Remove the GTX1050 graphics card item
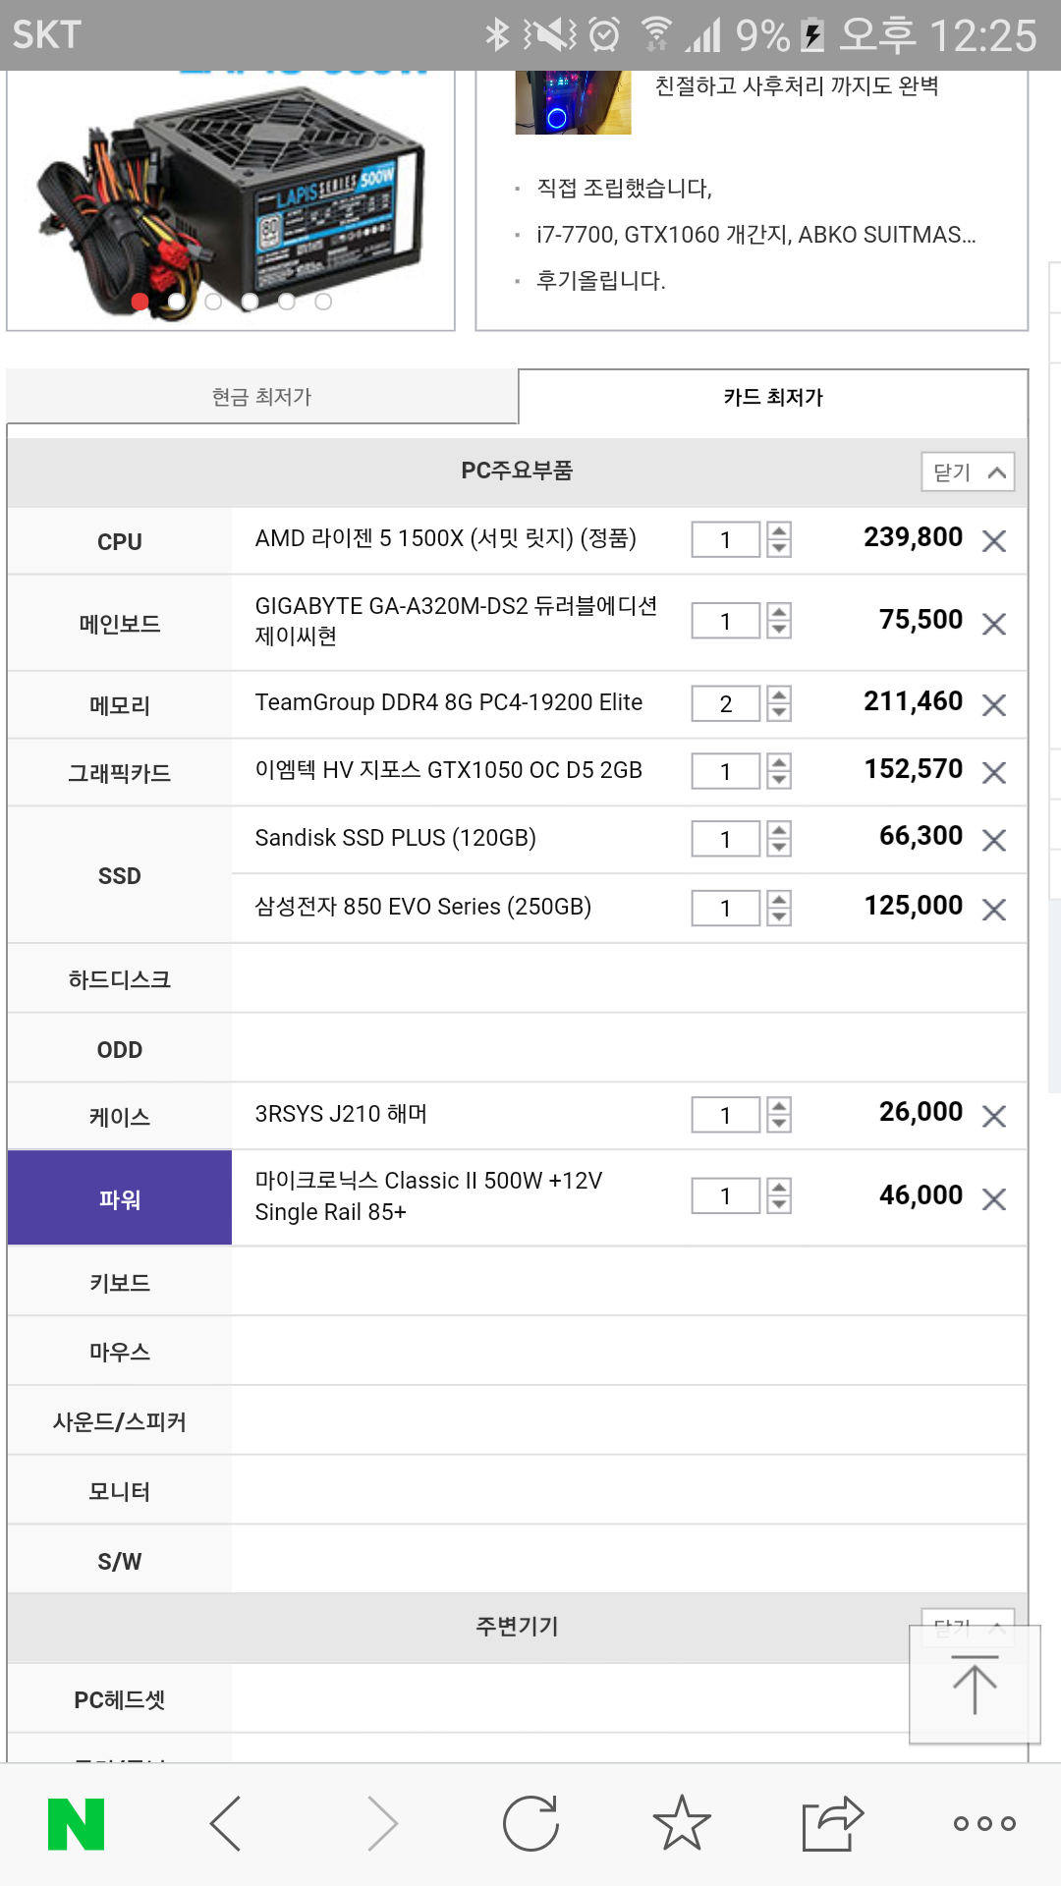 click(994, 773)
